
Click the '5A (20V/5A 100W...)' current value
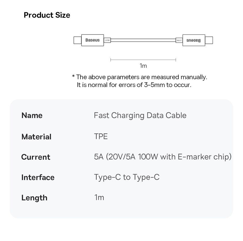(163, 157)
